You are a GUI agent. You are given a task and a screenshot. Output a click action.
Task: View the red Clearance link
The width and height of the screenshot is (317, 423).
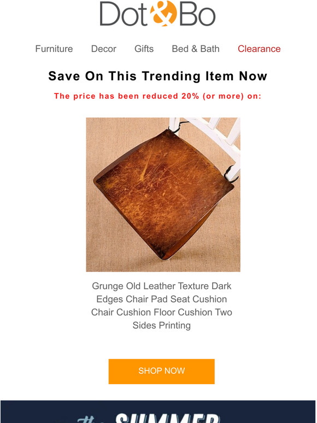259,49
